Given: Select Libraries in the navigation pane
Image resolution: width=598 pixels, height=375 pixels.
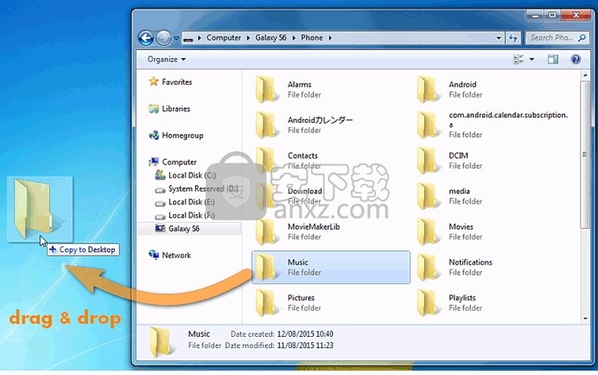Looking at the screenshot, I should coord(175,108).
